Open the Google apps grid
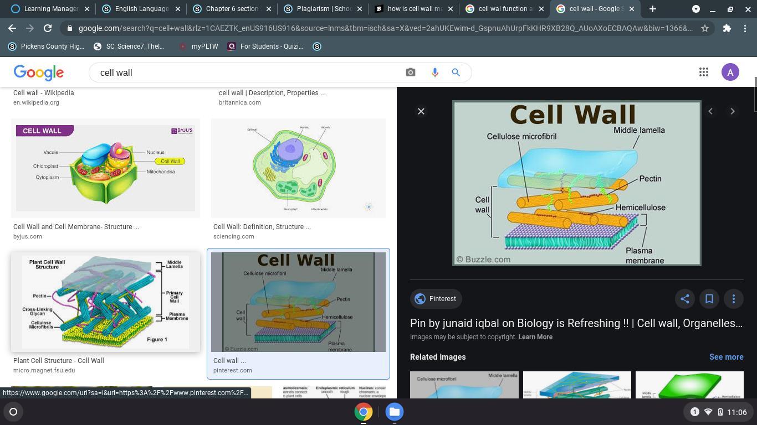 [703, 72]
